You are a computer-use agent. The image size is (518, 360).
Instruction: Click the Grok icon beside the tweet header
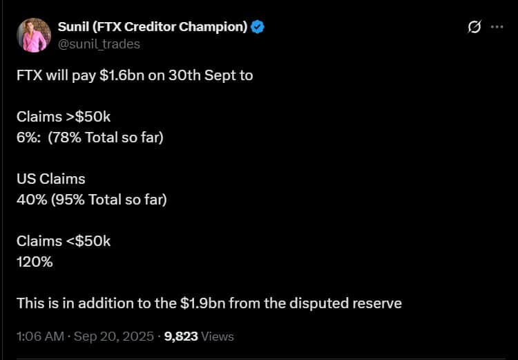pyautogui.click(x=474, y=28)
